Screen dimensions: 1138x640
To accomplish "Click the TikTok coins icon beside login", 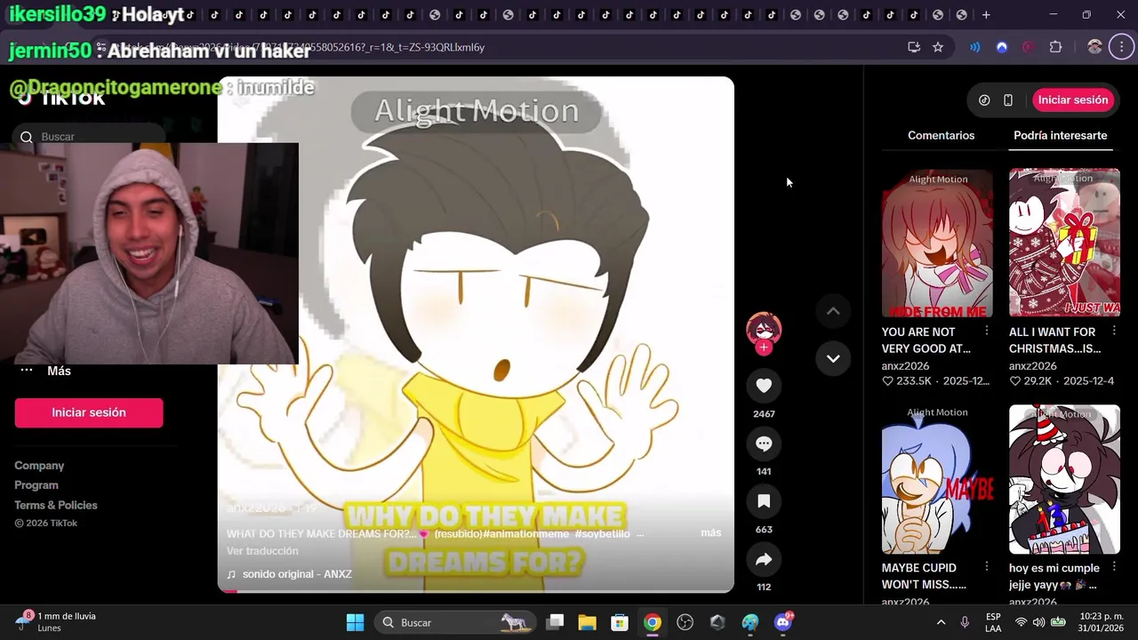I will tap(984, 100).
